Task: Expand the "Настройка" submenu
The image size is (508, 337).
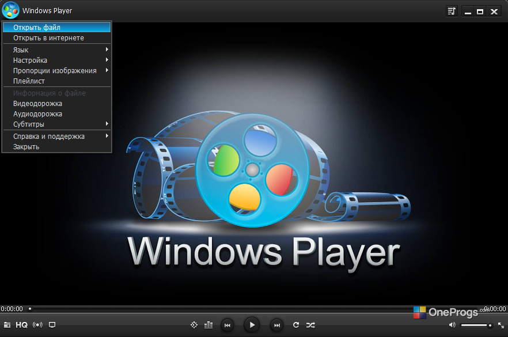Action: point(56,60)
